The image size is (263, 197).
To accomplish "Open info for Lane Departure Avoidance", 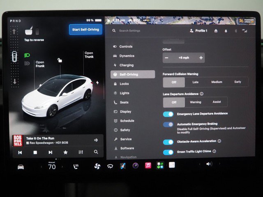I will coord(202,94).
